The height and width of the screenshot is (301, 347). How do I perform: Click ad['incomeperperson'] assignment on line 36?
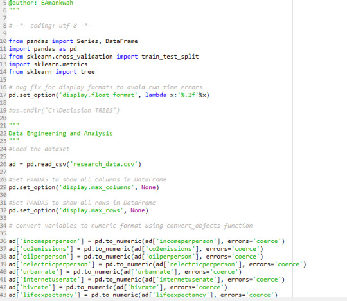pyautogui.click(x=147, y=241)
